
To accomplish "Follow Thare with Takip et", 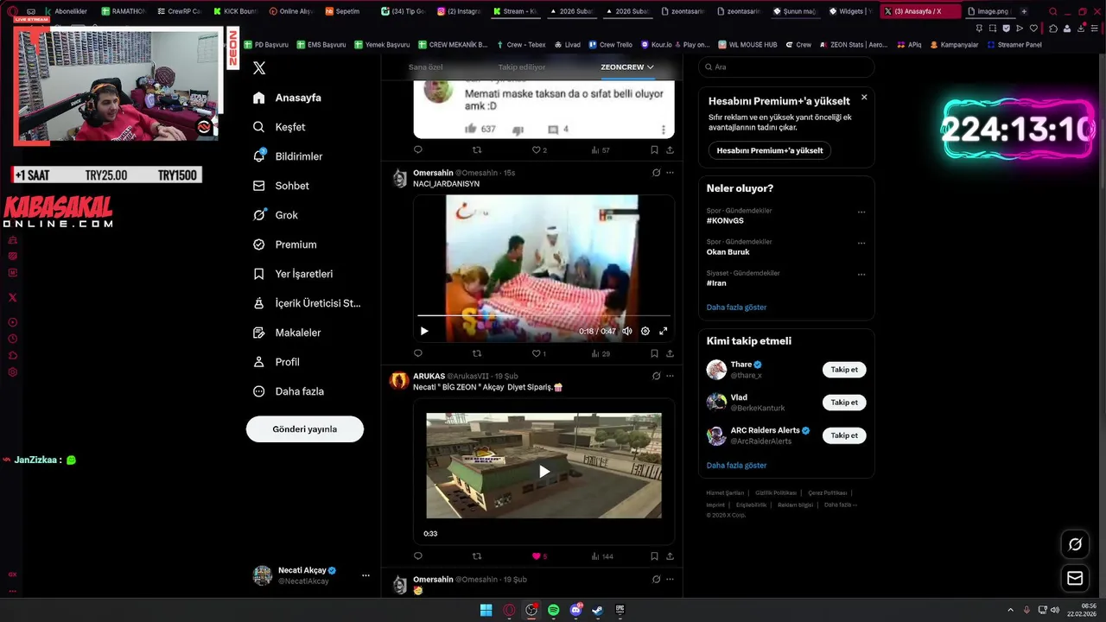I will pyautogui.click(x=844, y=370).
